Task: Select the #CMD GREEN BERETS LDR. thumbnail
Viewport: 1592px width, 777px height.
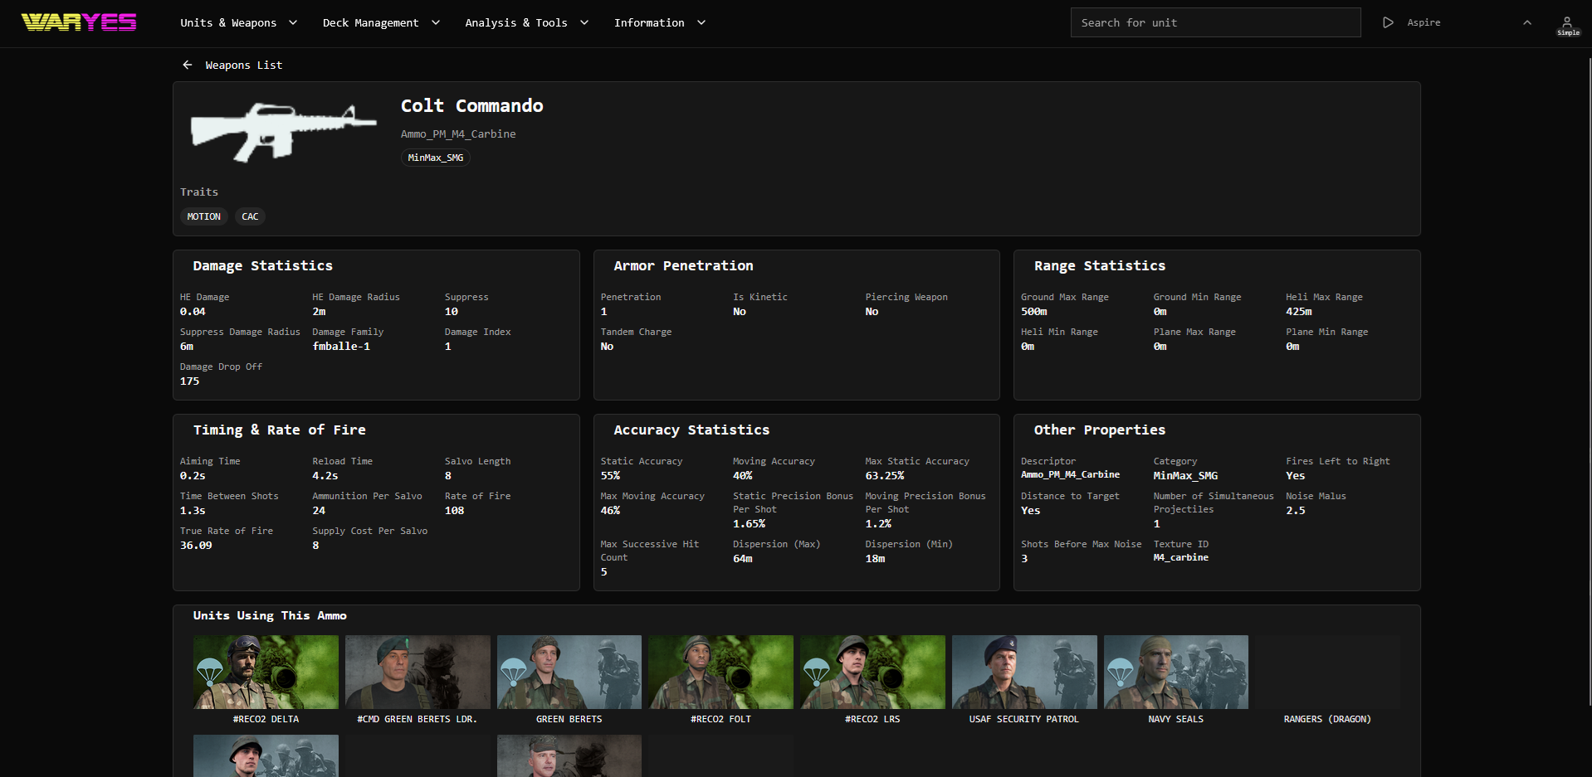Action: click(x=417, y=672)
